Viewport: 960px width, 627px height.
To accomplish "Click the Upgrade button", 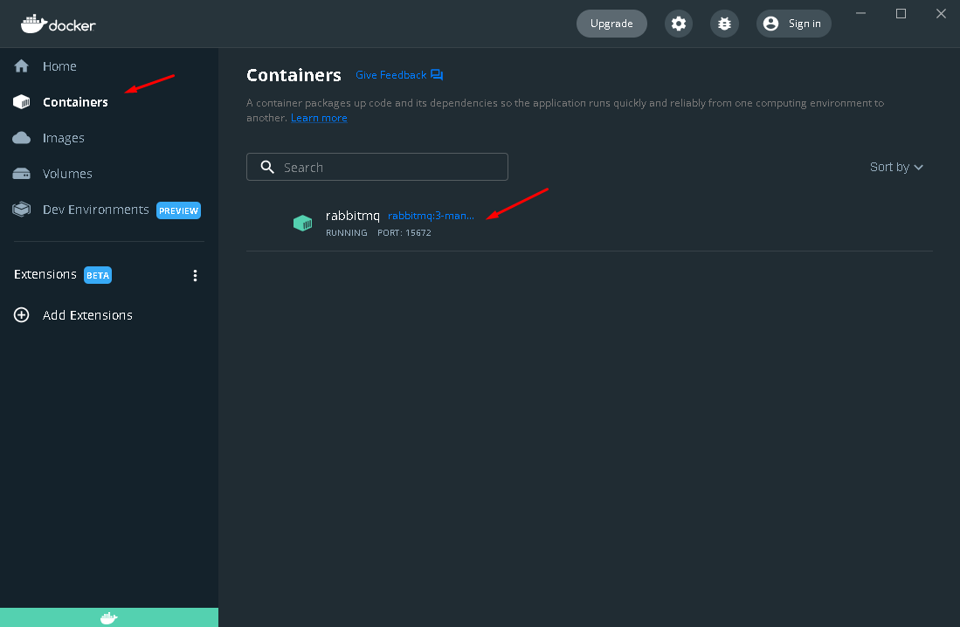I will coord(611,24).
